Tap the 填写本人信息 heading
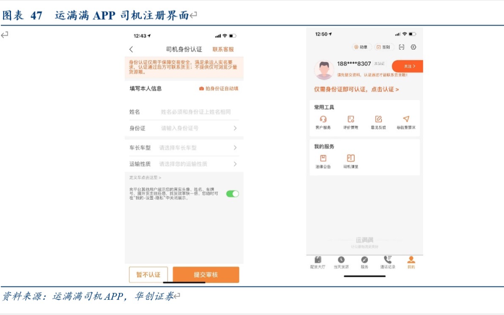 point(145,89)
